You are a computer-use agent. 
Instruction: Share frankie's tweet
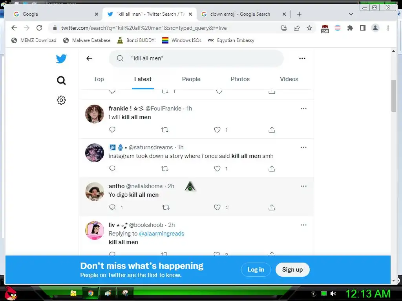pyautogui.click(x=272, y=130)
